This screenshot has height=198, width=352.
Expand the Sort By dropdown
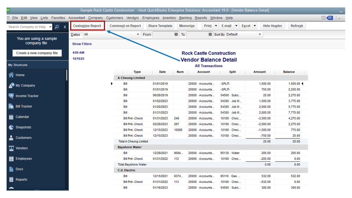click(260, 35)
